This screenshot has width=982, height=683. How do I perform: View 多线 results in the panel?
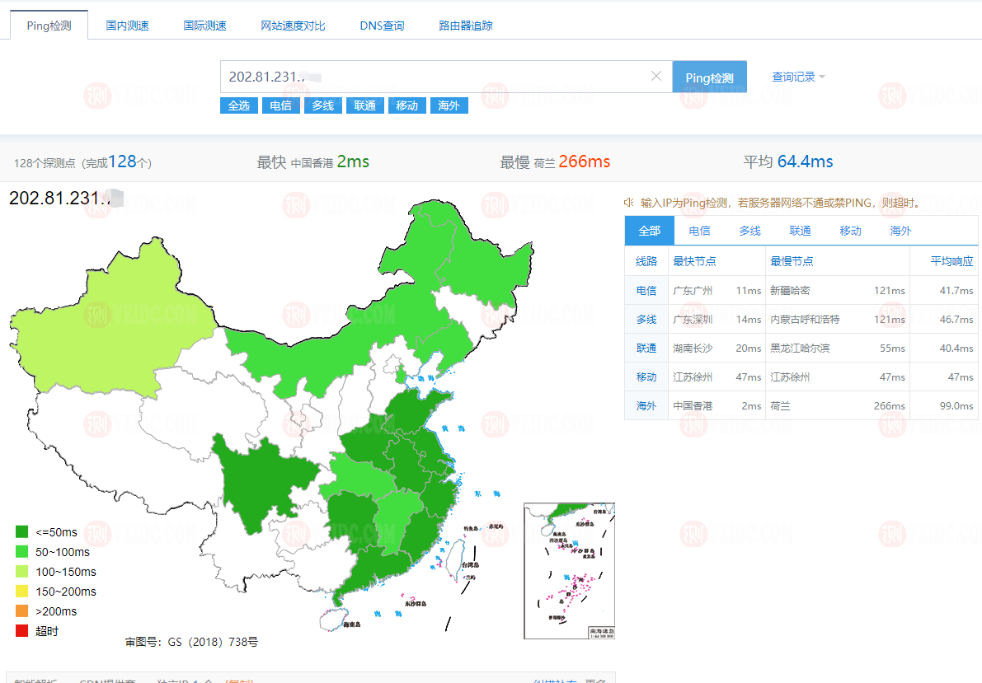[x=749, y=231]
